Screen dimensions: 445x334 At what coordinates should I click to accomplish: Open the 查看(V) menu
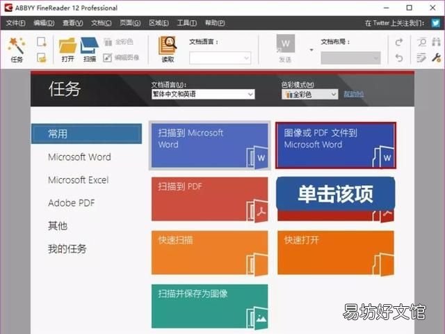pyautogui.click(x=72, y=23)
